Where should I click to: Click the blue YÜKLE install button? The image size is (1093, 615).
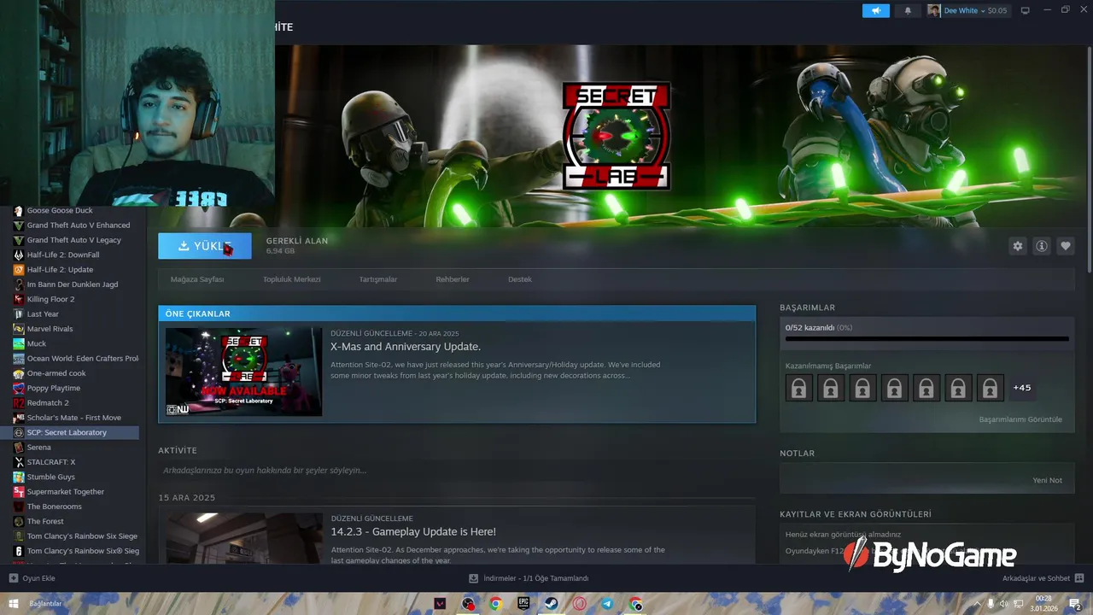[205, 246]
